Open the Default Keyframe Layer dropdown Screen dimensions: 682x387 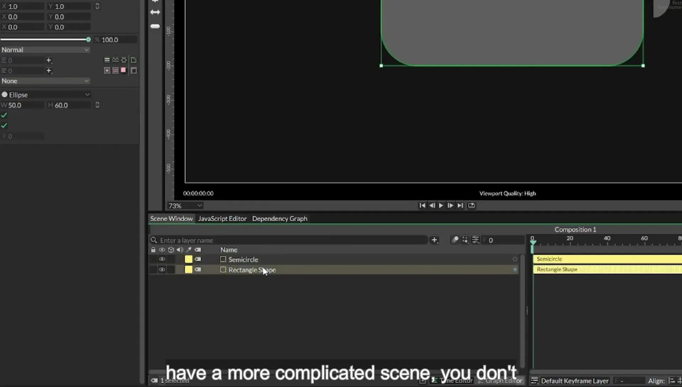571,381
